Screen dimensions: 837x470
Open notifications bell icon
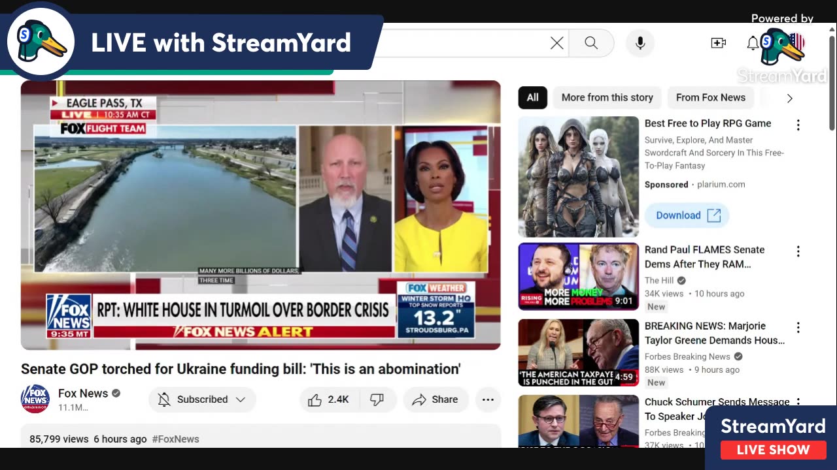pos(753,43)
